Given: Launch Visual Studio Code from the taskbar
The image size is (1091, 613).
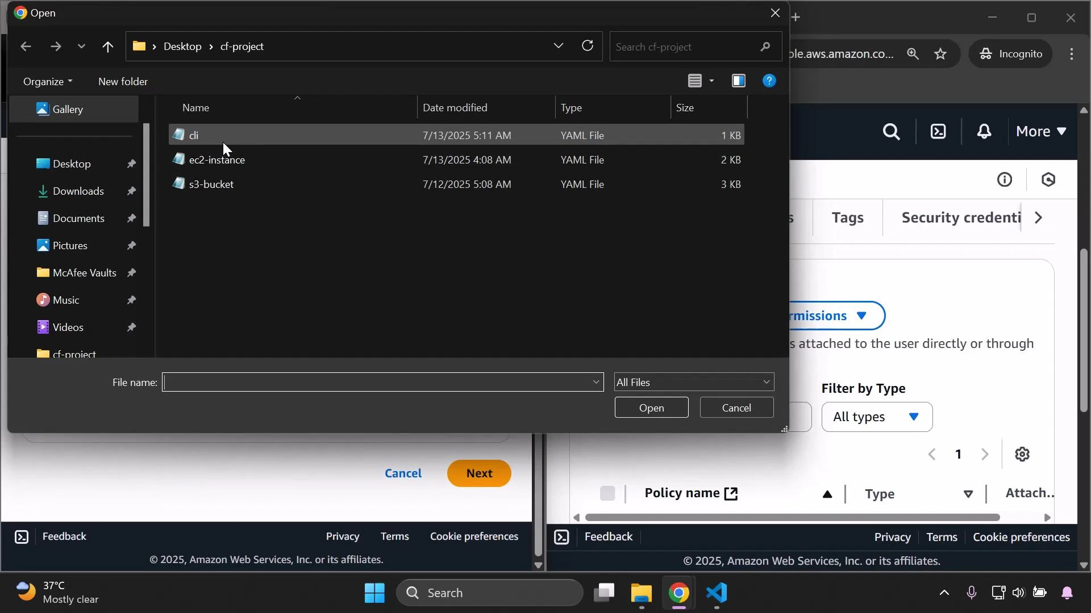Looking at the screenshot, I should [x=717, y=594].
